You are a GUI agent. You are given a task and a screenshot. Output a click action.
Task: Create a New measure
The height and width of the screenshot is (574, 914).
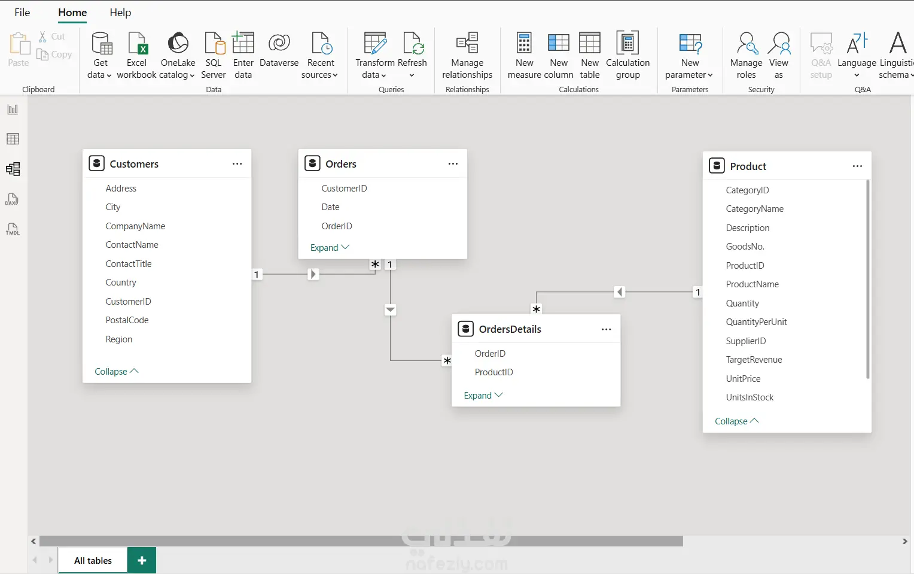tap(525, 55)
